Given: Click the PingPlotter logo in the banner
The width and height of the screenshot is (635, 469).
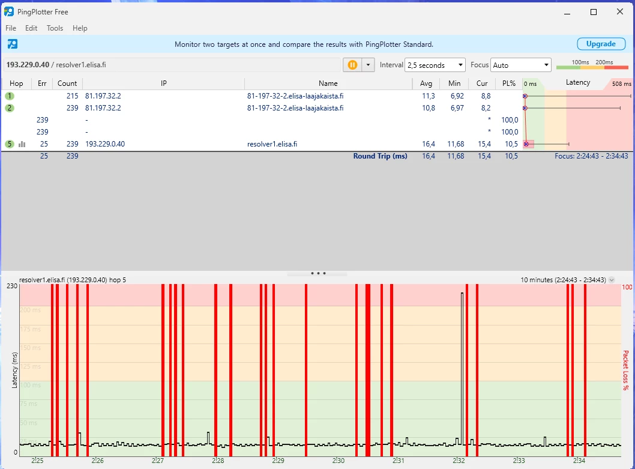Looking at the screenshot, I should pos(12,44).
